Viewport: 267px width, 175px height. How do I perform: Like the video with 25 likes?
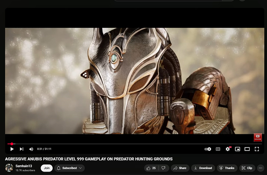point(151,168)
